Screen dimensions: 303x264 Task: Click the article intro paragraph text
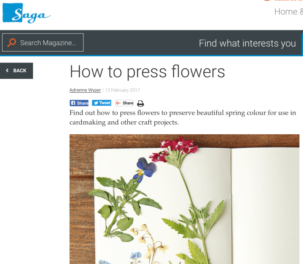pos(183,118)
